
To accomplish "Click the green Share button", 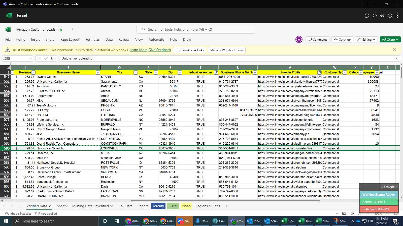I will (390, 39).
